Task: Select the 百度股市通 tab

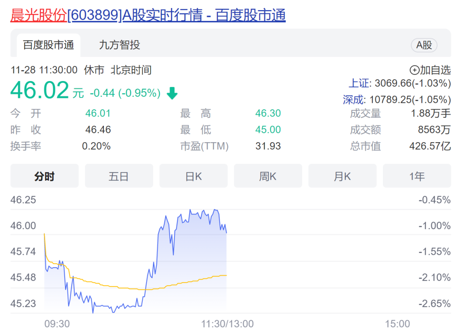Action: [49, 45]
